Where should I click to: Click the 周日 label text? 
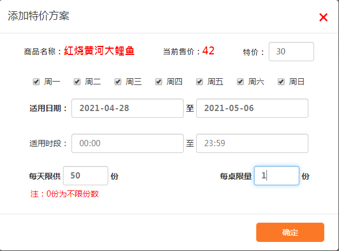tap(296, 82)
